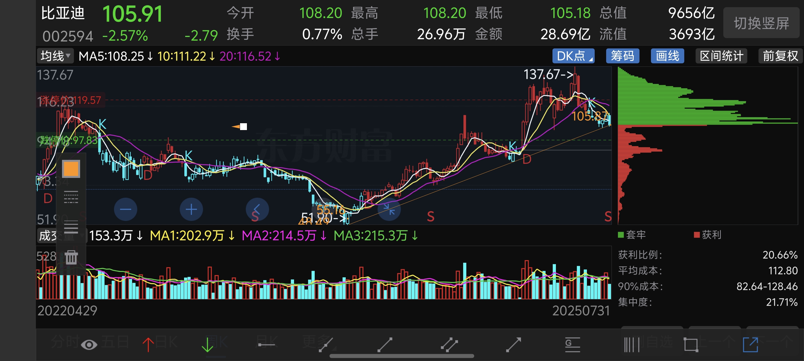Tap the 平均成本 112.80 value
This screenshot has height=361, width=804.
783,270
